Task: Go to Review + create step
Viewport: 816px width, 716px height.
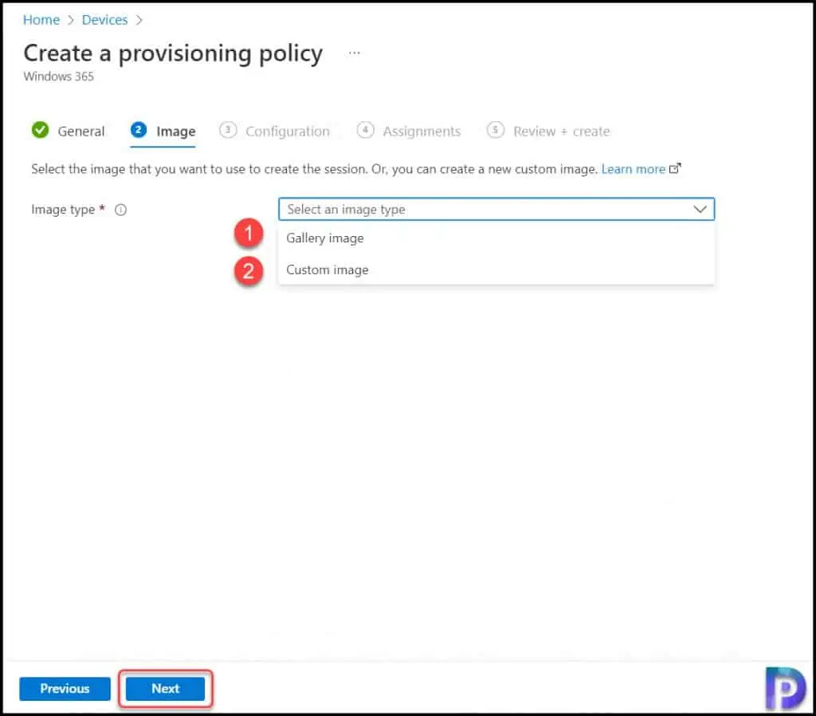Action: pyautogui.click(x=548, y=131)
